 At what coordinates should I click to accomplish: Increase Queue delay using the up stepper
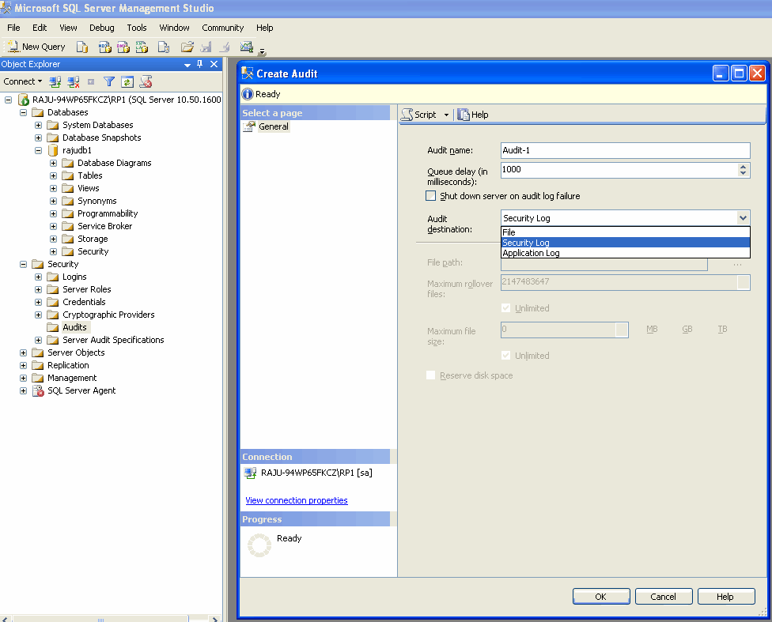[744, 167]
